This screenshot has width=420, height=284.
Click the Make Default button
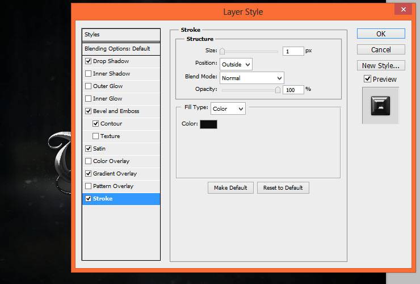tap(230, 188)
